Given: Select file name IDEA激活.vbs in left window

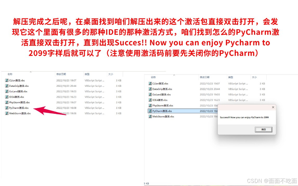Looking at the screenshot, I should (x=17, y=97).
